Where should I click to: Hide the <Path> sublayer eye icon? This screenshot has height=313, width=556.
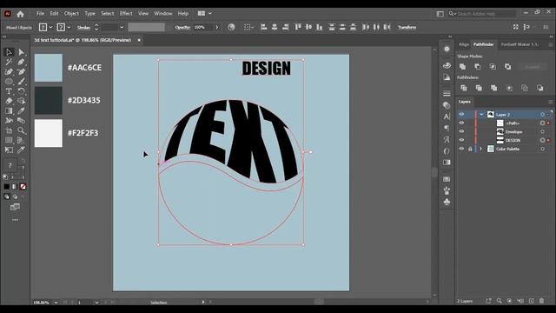(461, 123)
